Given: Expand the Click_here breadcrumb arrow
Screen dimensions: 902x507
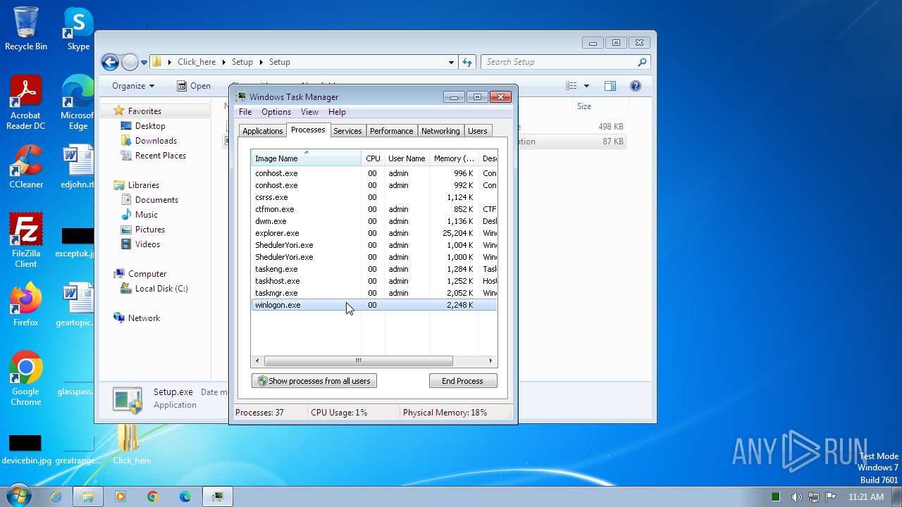Looking at the screenshot, I should click(x=224, y=62).
